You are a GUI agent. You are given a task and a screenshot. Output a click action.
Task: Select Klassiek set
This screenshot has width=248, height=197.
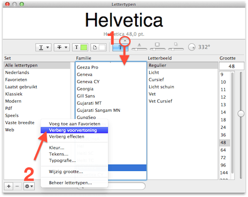click(x=37, y=94)
